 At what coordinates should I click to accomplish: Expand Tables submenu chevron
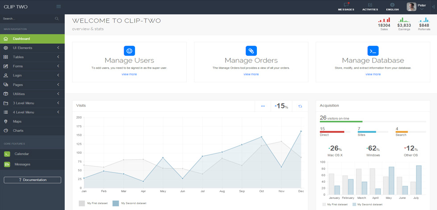(58, 57)
